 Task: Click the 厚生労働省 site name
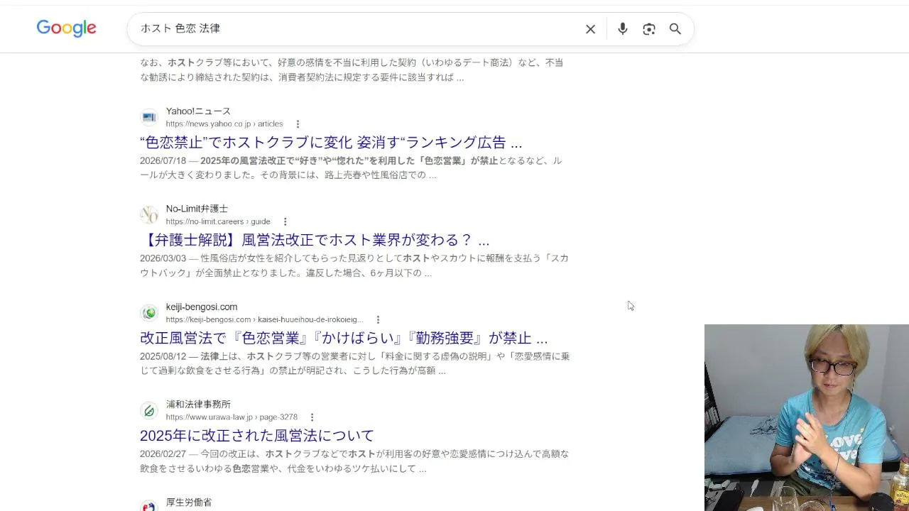(x=189, y=502)
